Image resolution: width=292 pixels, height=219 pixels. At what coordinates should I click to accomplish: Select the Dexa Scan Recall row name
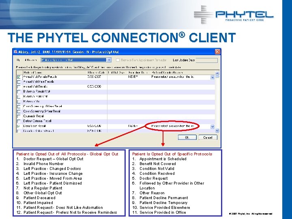point(34,126)
